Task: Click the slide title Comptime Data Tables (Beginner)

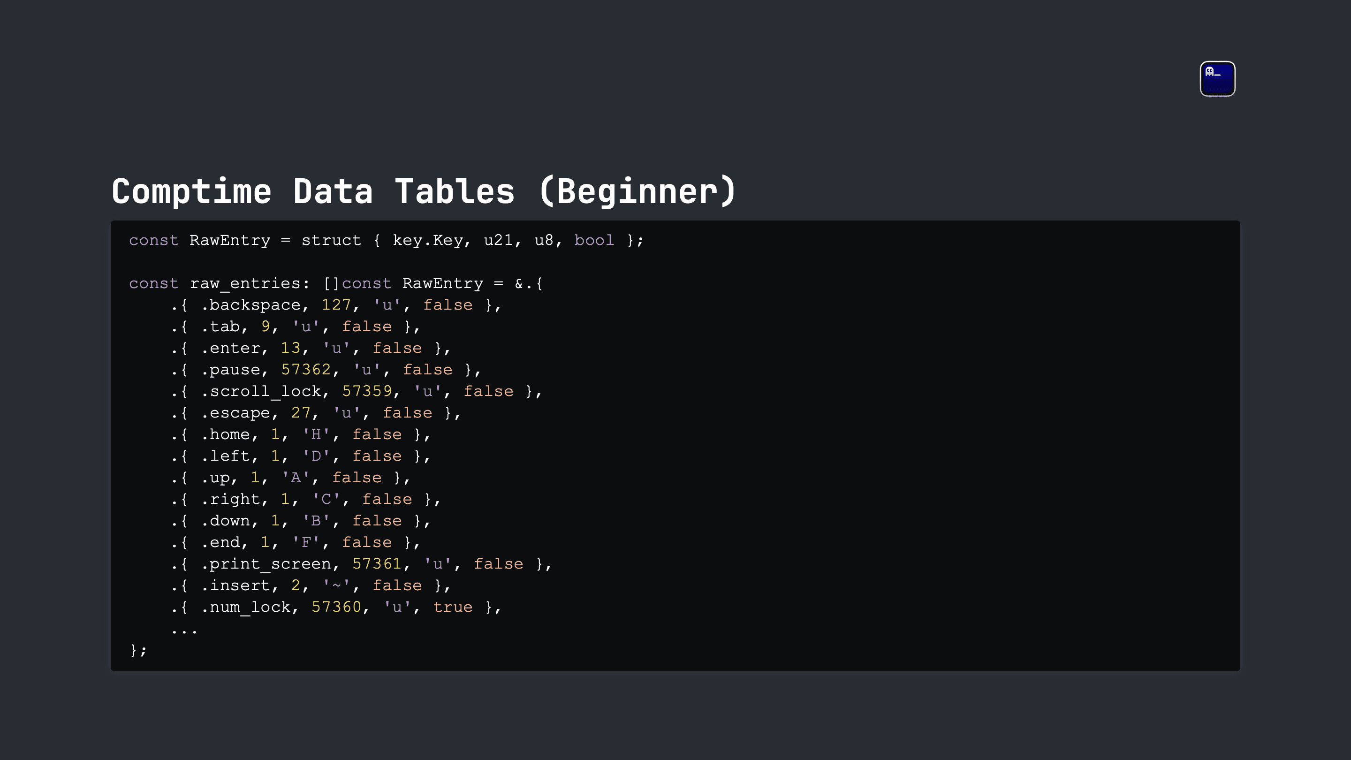Action: click(x=424, y=191)
